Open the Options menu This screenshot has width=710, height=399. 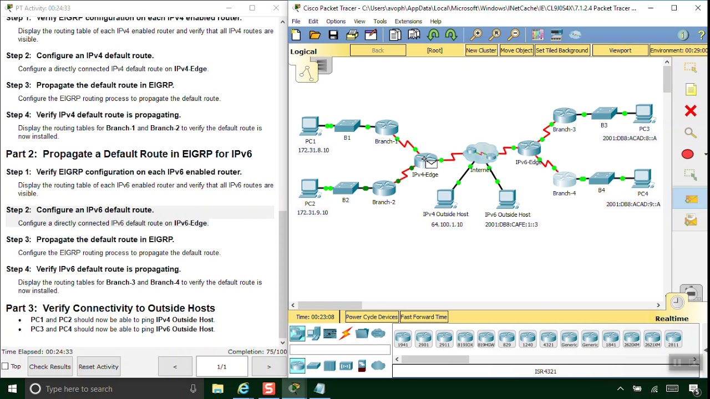point(336,21)
